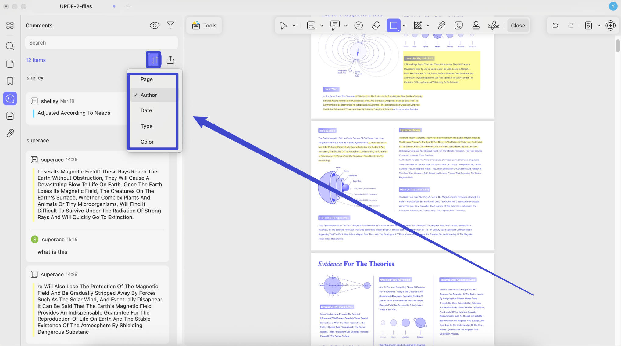621x346 pixels.
Task: Open the comments filter funnel
Action: pos(170,26)
